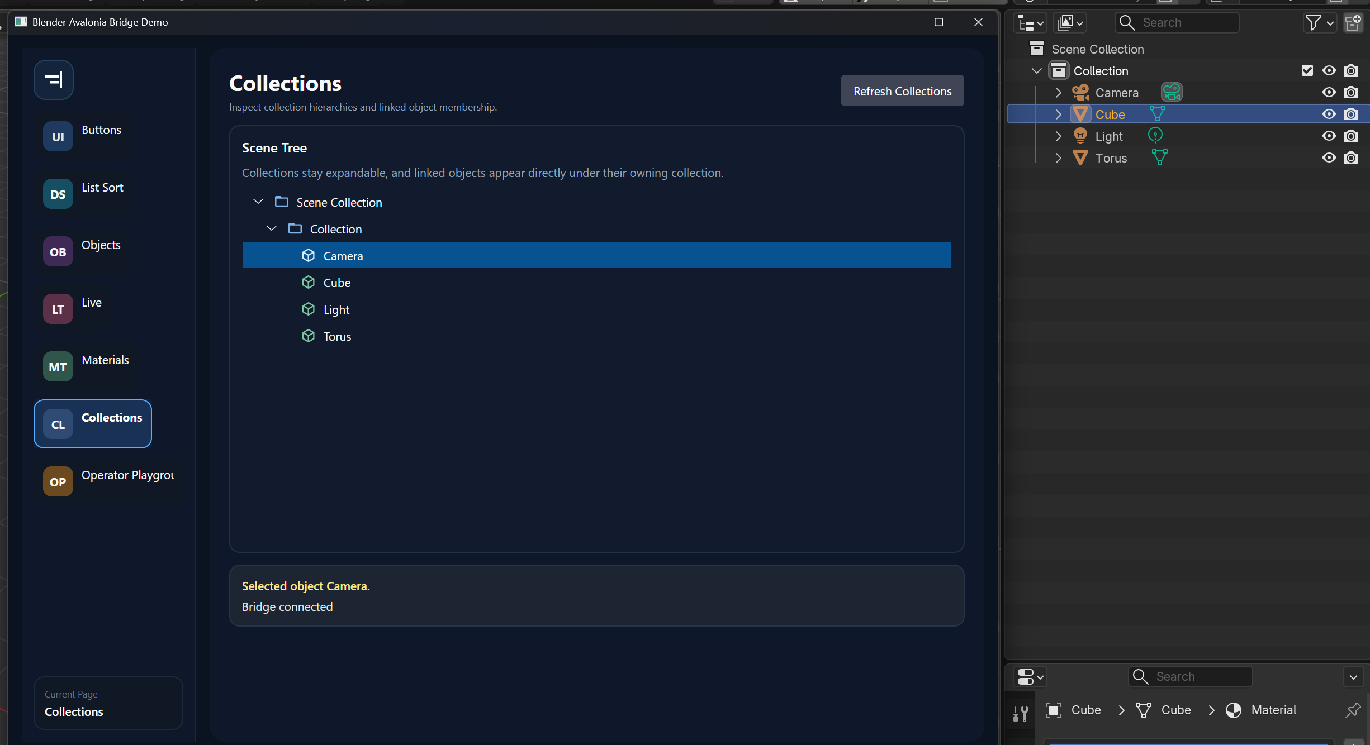
Task: Open the outliner display mode dropdown
Action: (x=1070, y=23)
